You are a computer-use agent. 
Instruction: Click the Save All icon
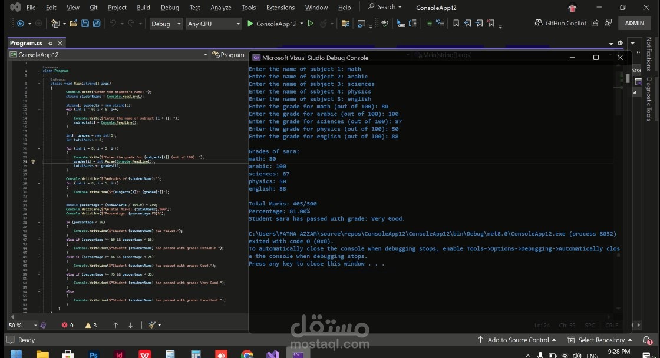pyautogui.click(x=97, y=24)
